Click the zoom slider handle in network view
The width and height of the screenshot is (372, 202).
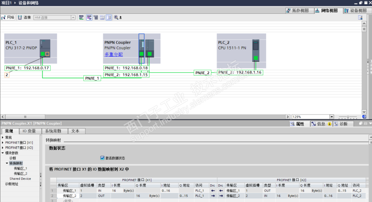348,117
